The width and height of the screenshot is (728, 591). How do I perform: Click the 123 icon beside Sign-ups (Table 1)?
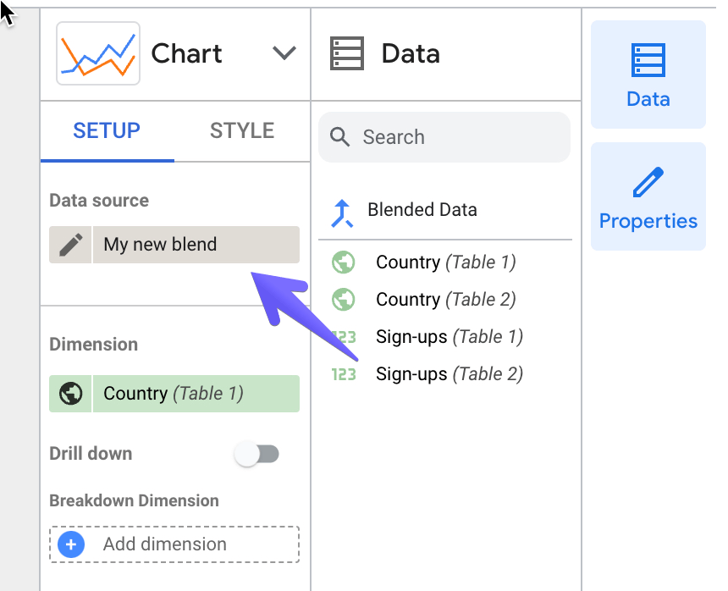coord(344,336)
